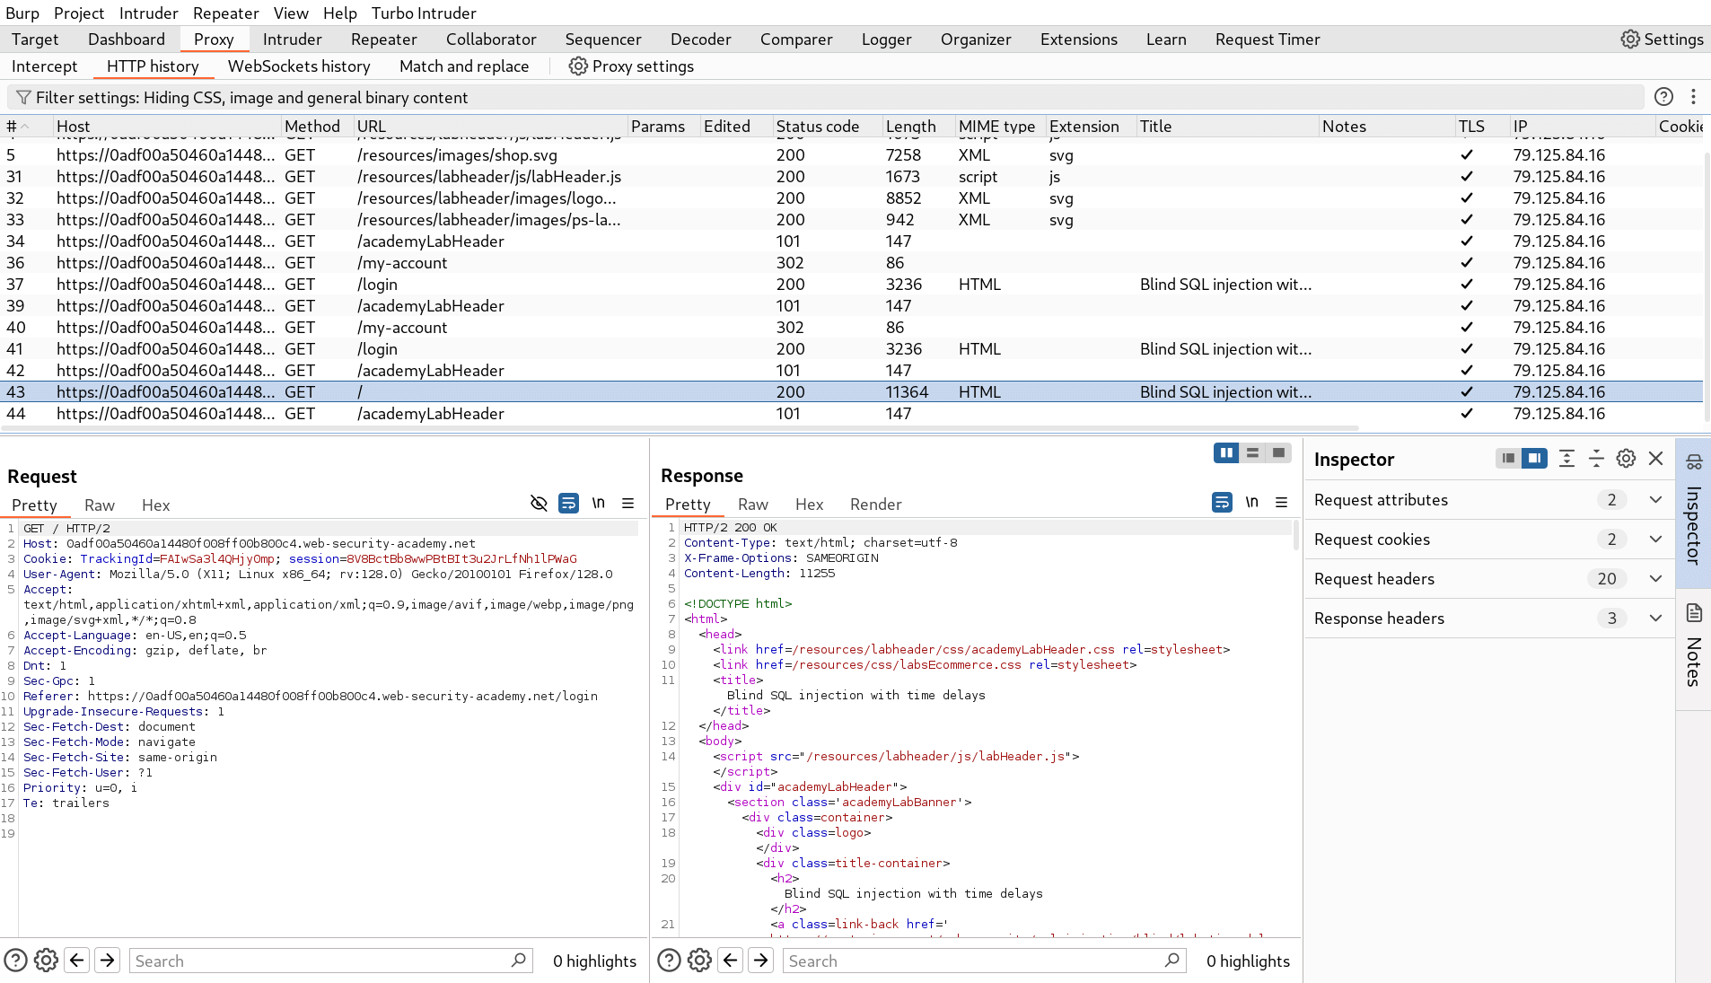Click the filter funnel icon

click(23, 98)
